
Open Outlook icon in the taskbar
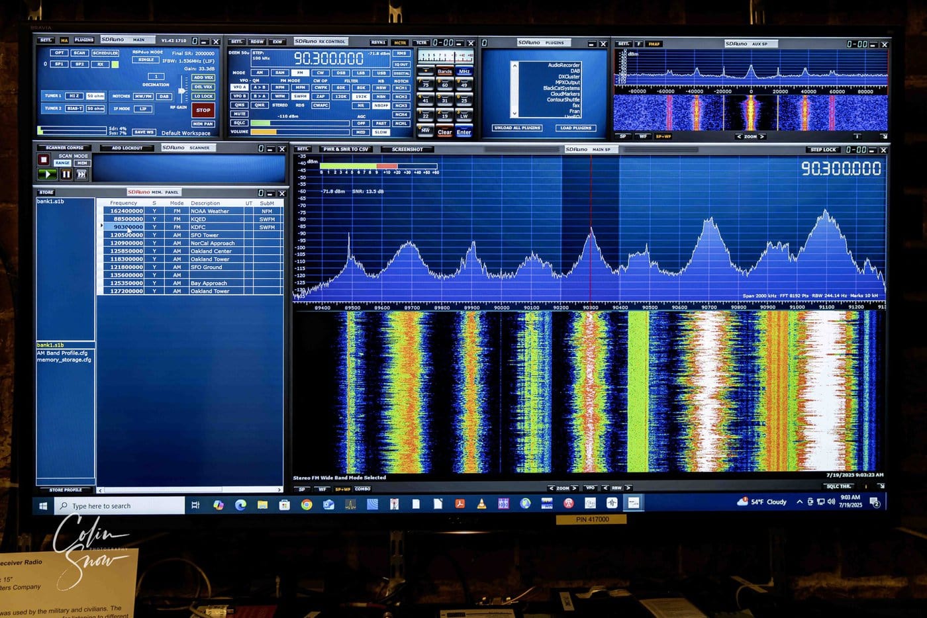pyautogui.click(x=328, y=505)
